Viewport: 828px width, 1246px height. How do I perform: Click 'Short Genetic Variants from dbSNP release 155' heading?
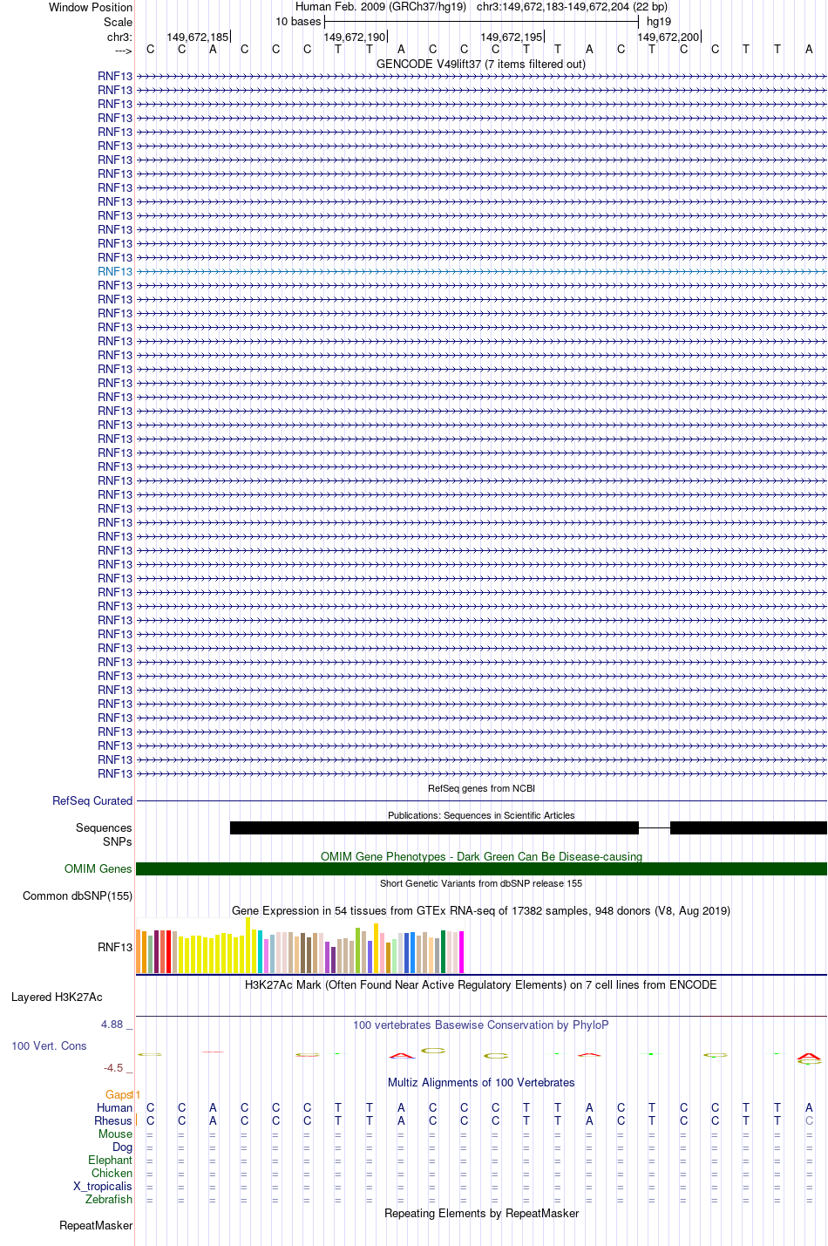click(481, 883)
